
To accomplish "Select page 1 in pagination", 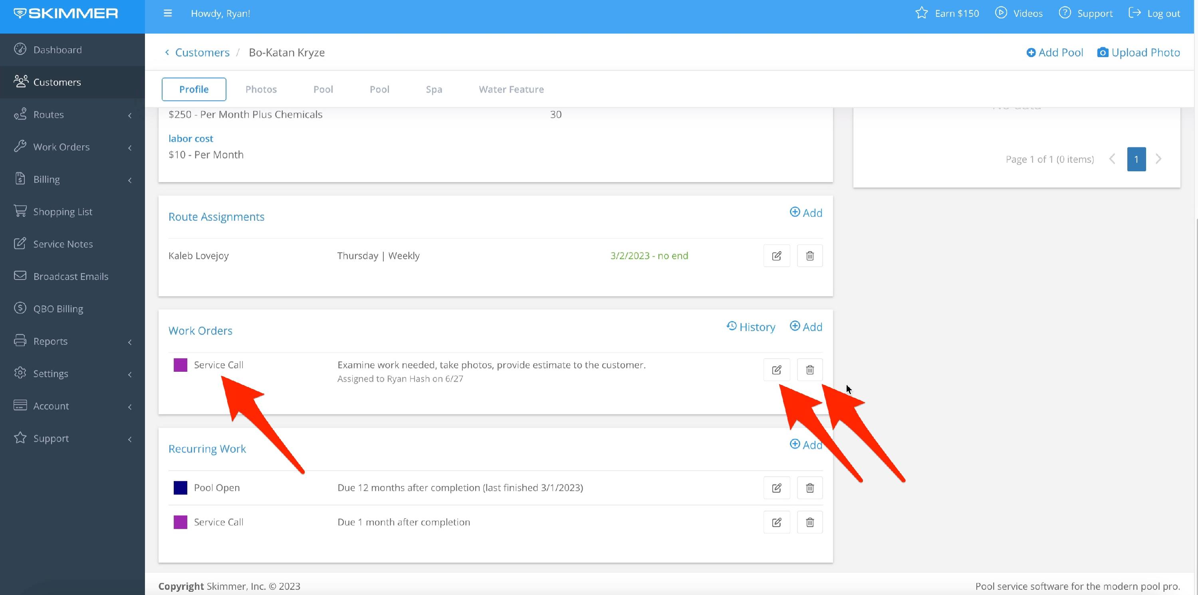I will 1136,159.
